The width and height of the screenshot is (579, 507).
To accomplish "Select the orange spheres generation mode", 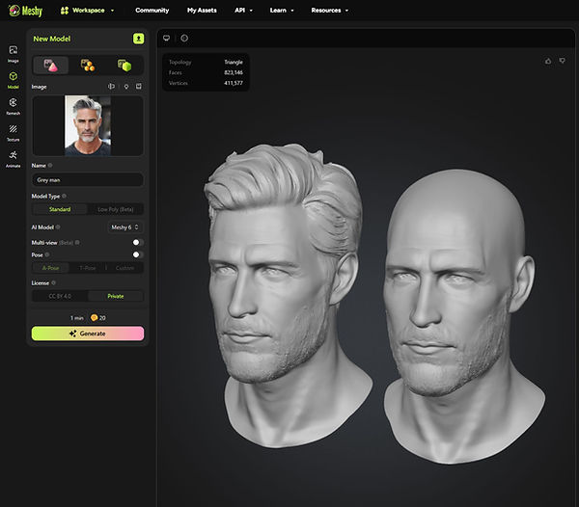I will coord(88,66).
